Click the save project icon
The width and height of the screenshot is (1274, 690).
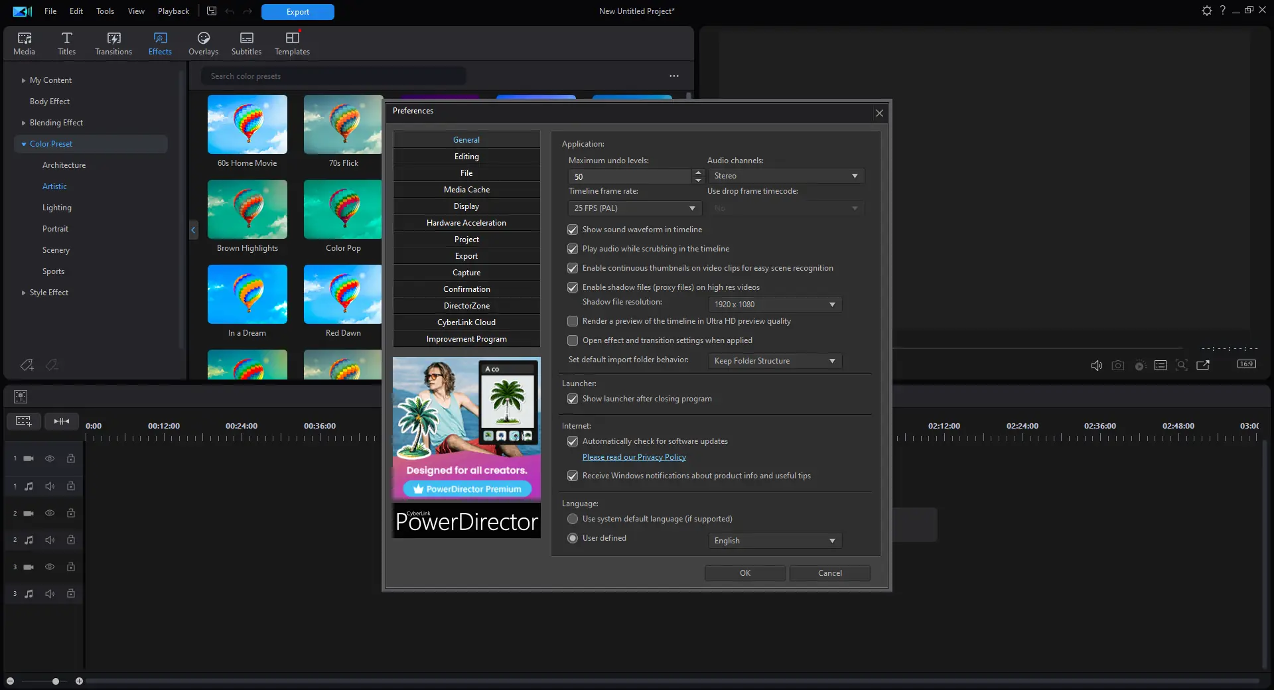pyautogui.click(x=212, y=11)
